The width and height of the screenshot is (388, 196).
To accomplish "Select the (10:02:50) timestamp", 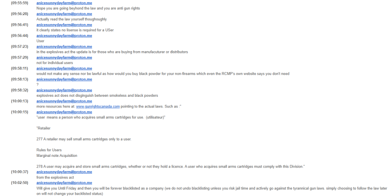I will pyautogui.click(x=19, y=183).
